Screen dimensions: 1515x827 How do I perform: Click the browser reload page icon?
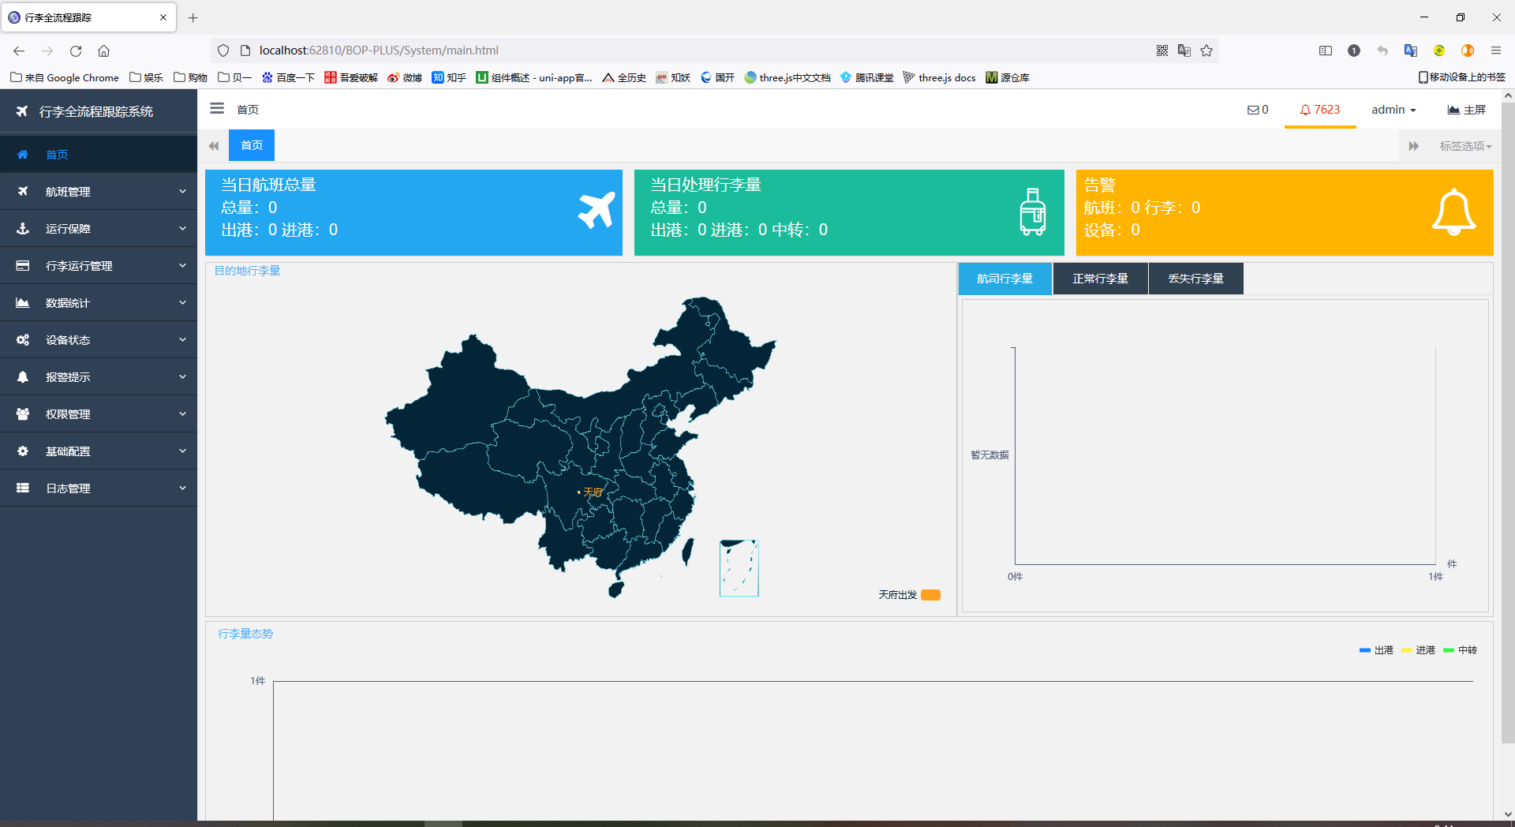(76, 51)
